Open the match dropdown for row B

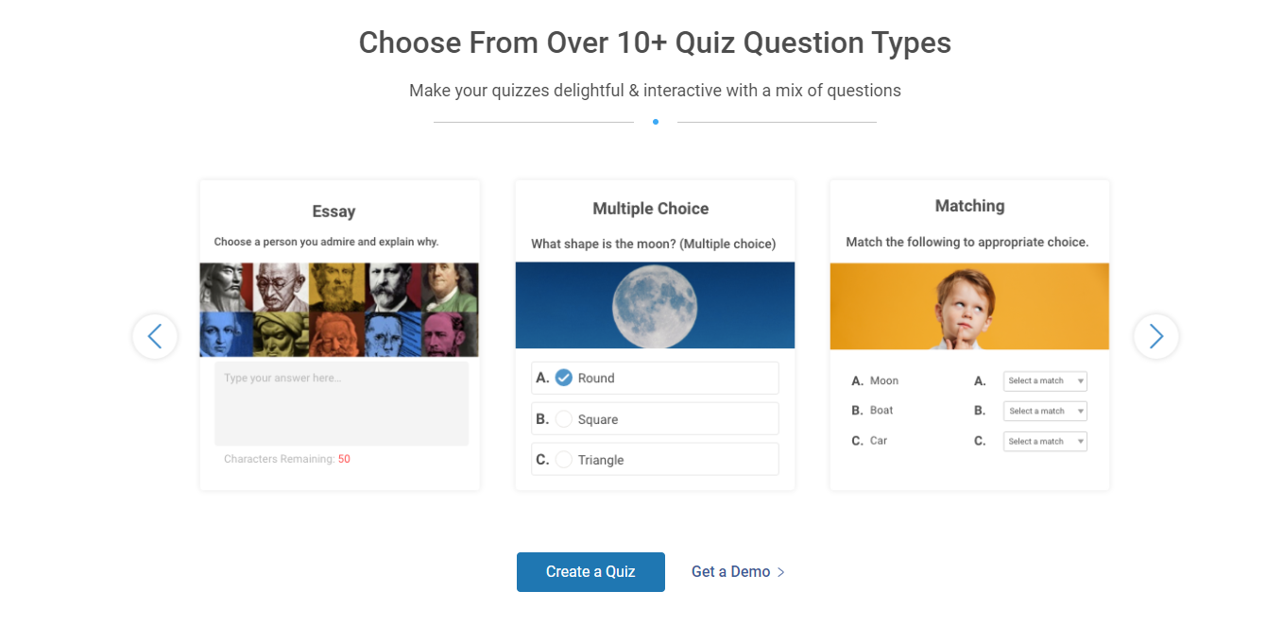(1045, 412)
